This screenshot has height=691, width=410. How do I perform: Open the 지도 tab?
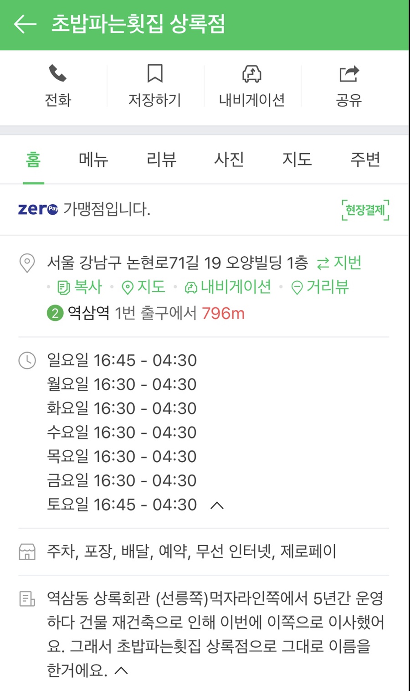click(297, 160)
